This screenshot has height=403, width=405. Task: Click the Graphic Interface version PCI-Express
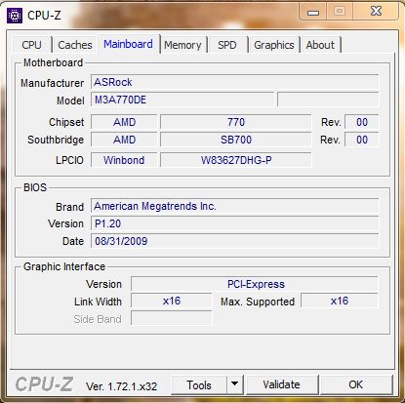255,284
